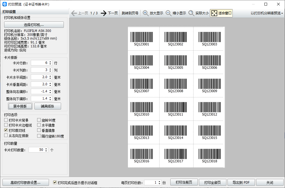Select barcode SQ123005 in preview

pos(176,62)
